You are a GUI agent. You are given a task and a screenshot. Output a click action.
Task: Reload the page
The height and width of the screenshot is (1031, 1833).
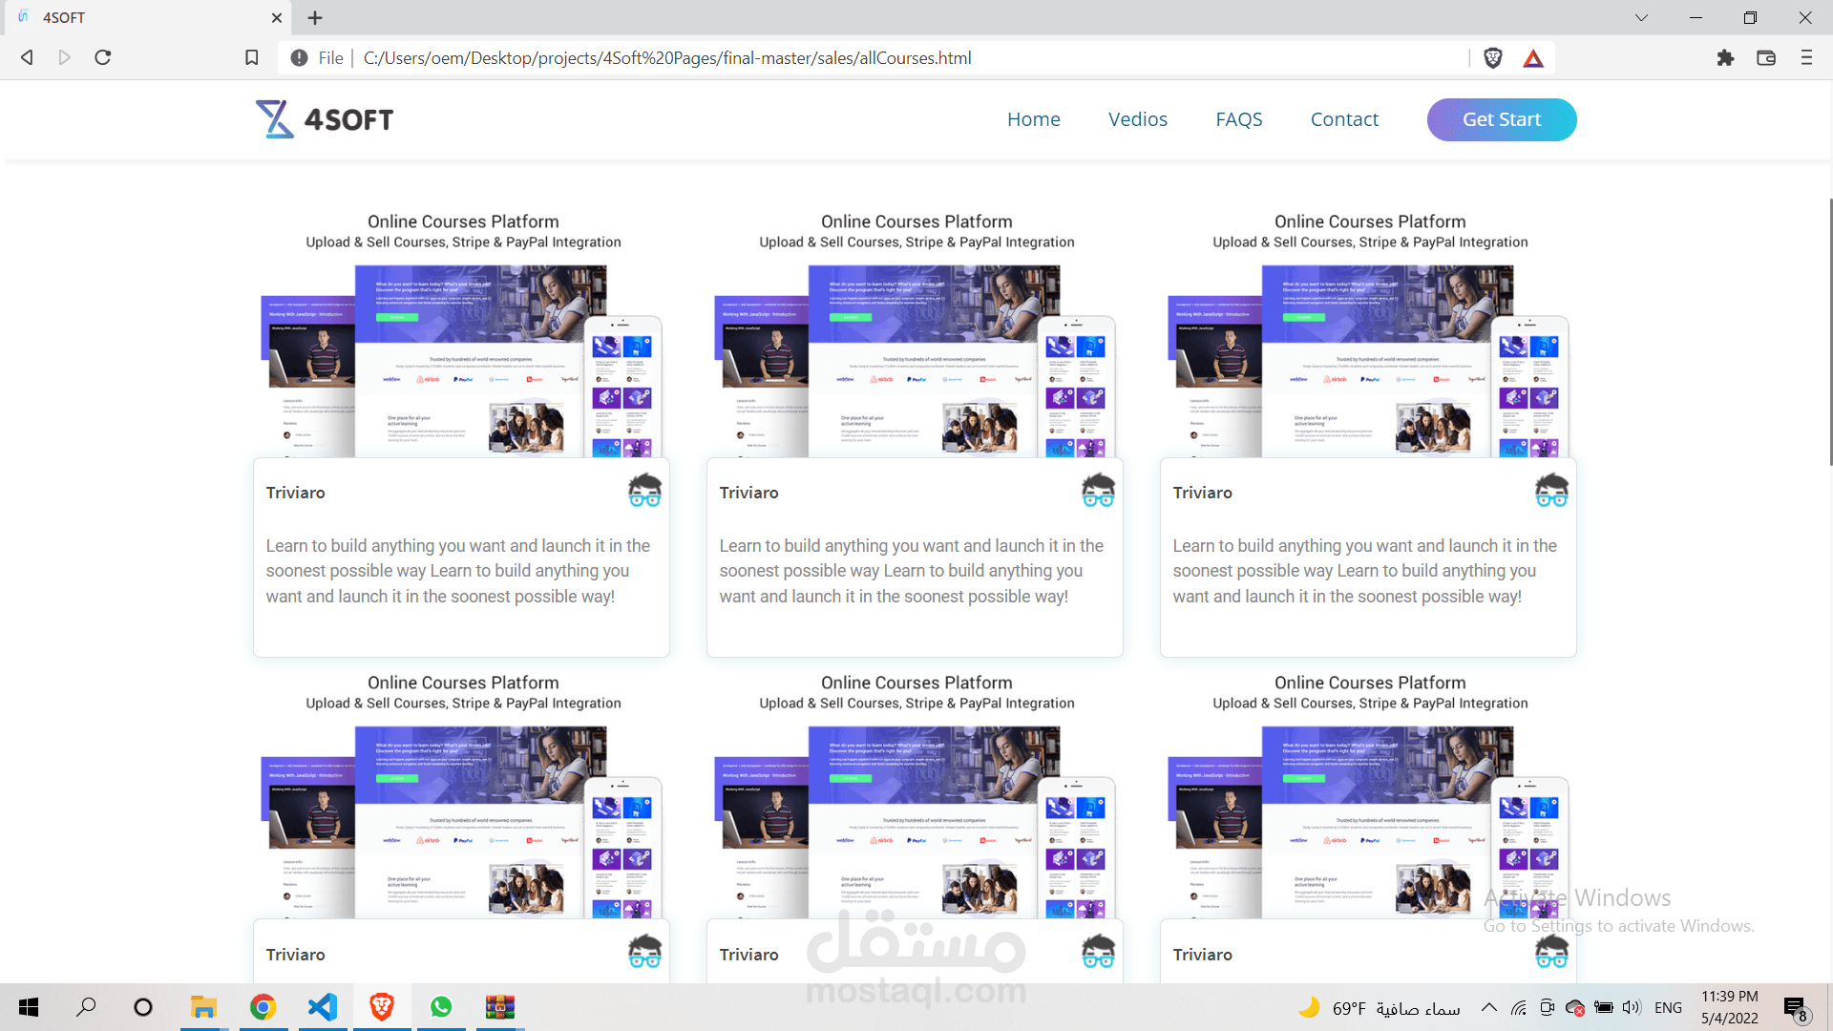coord(103,58)
